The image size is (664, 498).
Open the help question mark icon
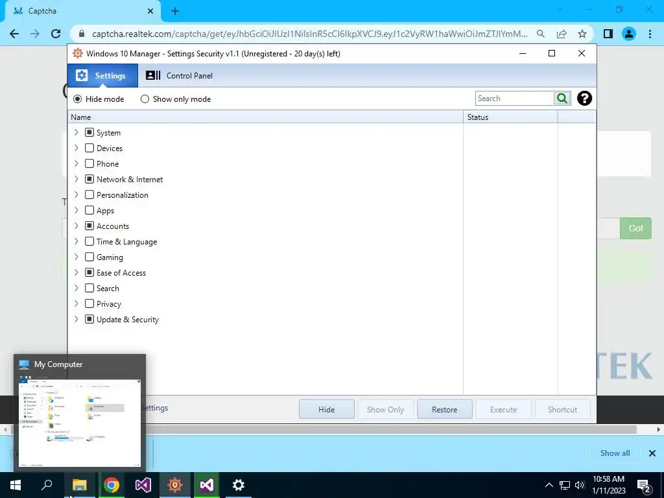point(584,99)
